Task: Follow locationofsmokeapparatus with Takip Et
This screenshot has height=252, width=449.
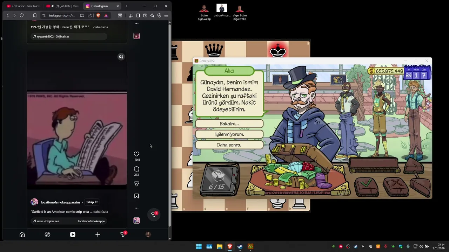Action: pos(92,202)
